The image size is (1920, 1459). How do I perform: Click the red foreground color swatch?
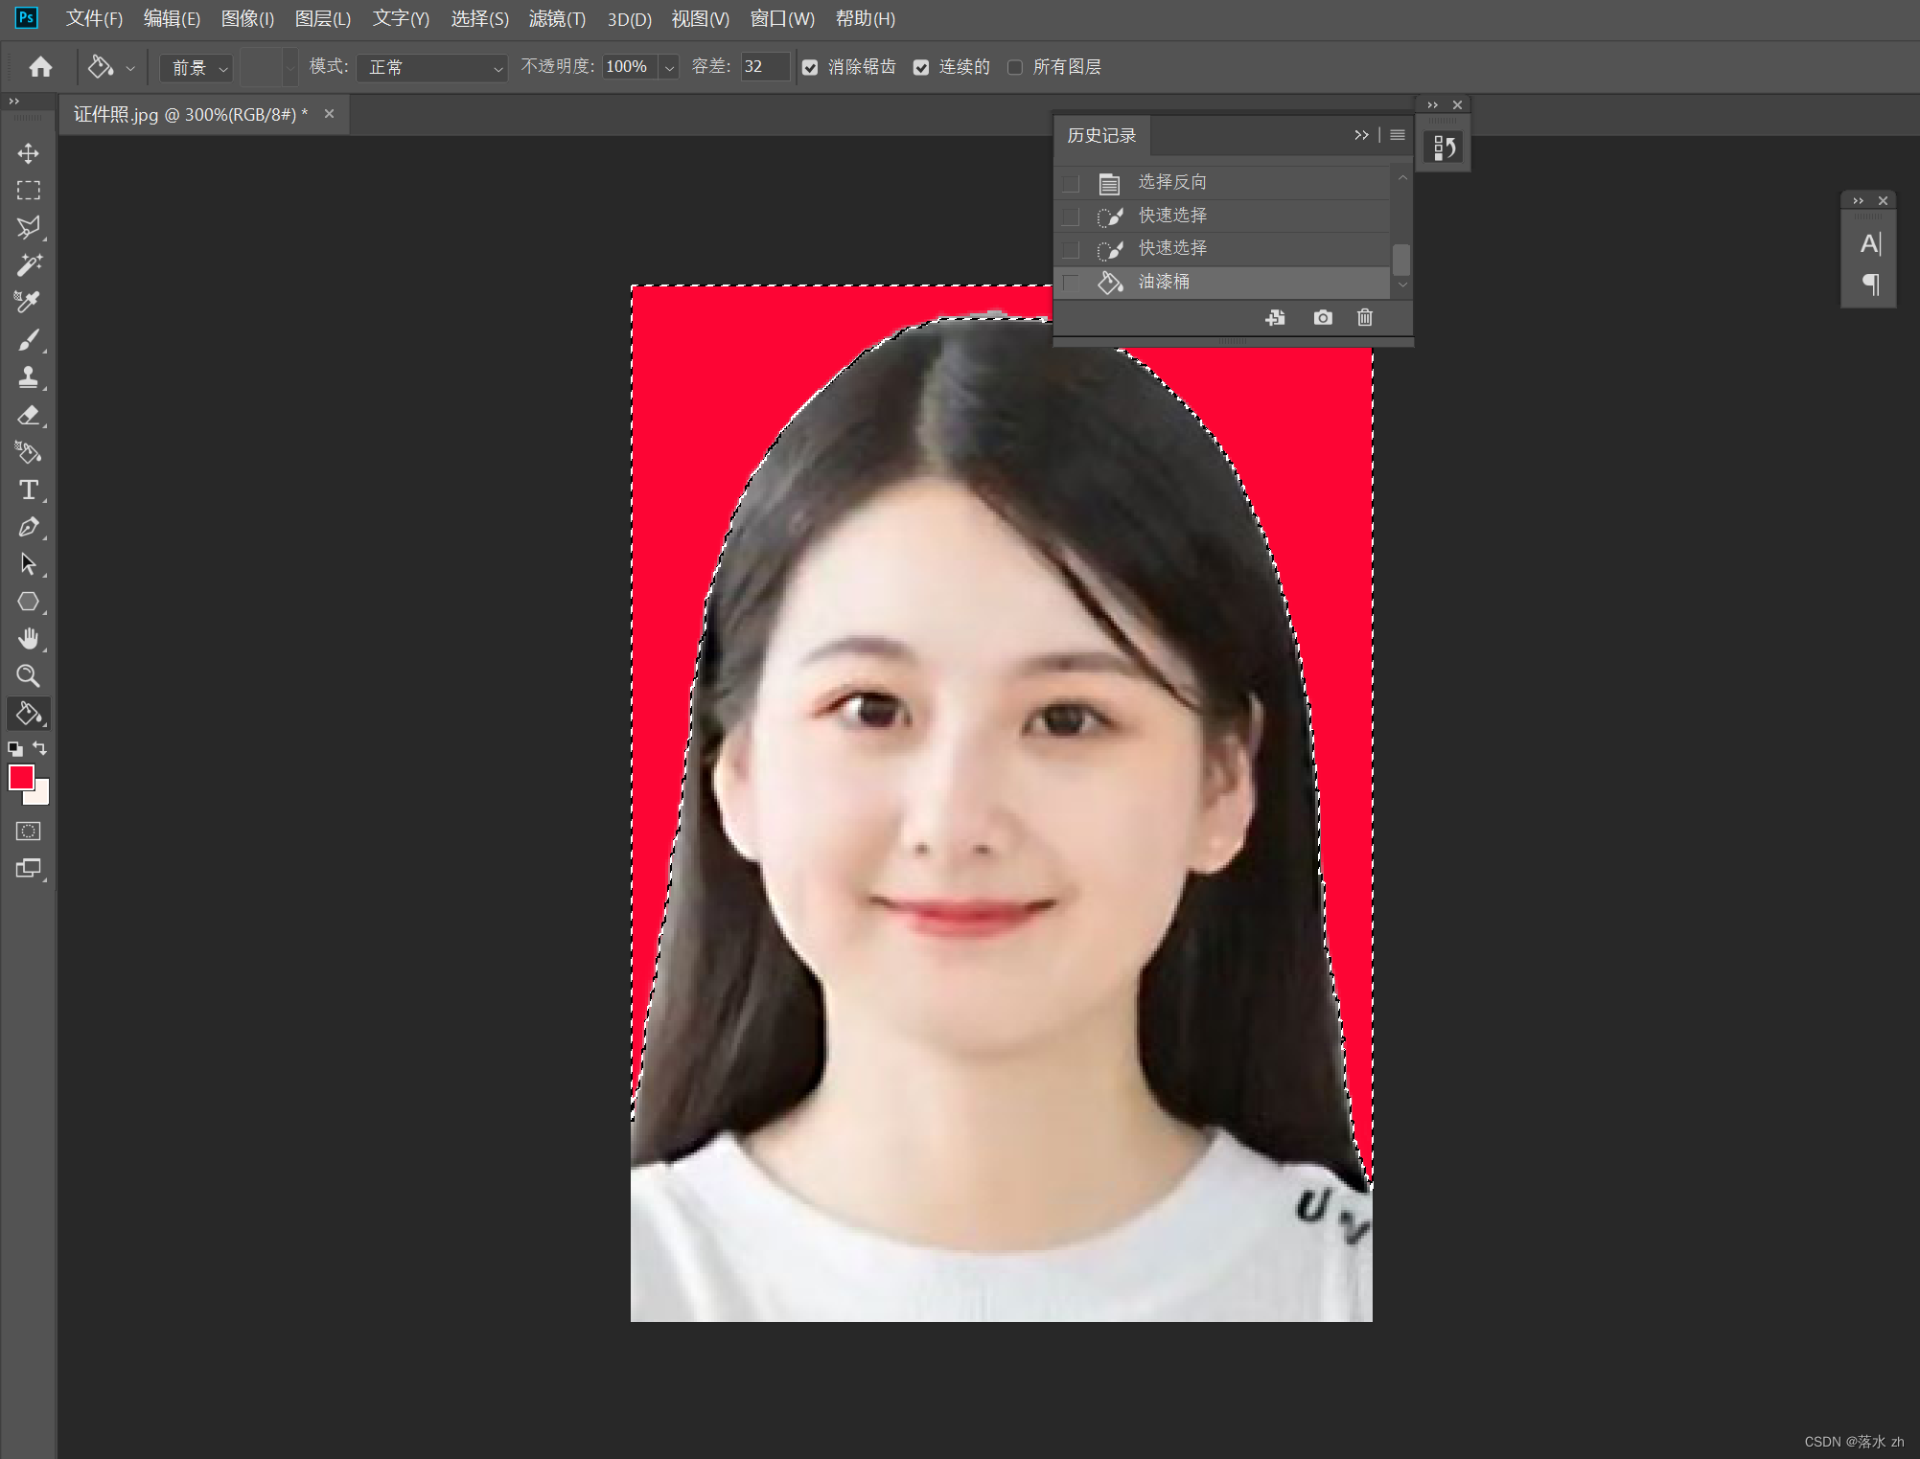click(x=20, y=777)
